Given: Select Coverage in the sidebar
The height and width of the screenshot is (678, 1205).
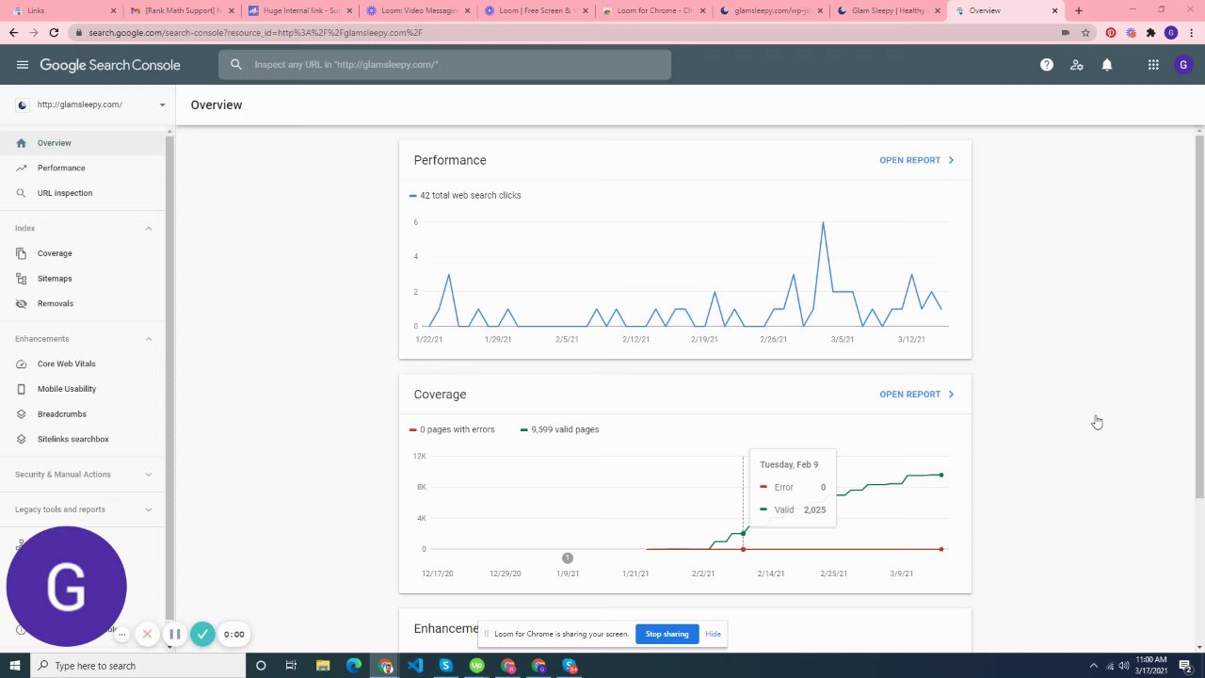Looking at the screenshot, I should coord(83,253).
